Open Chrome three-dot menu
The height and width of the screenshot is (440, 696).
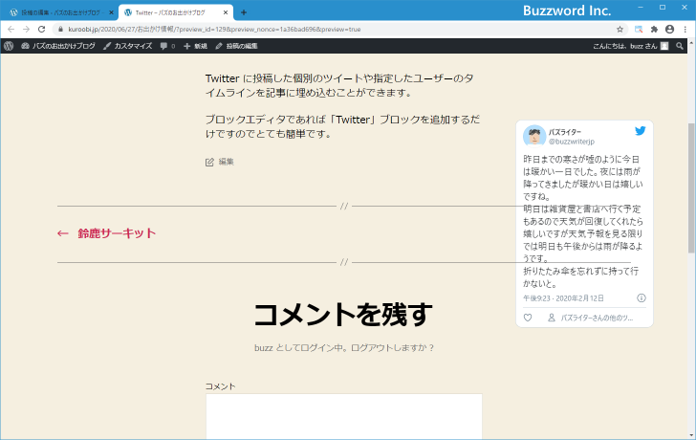pyautogui.click(x=685, y=30)
